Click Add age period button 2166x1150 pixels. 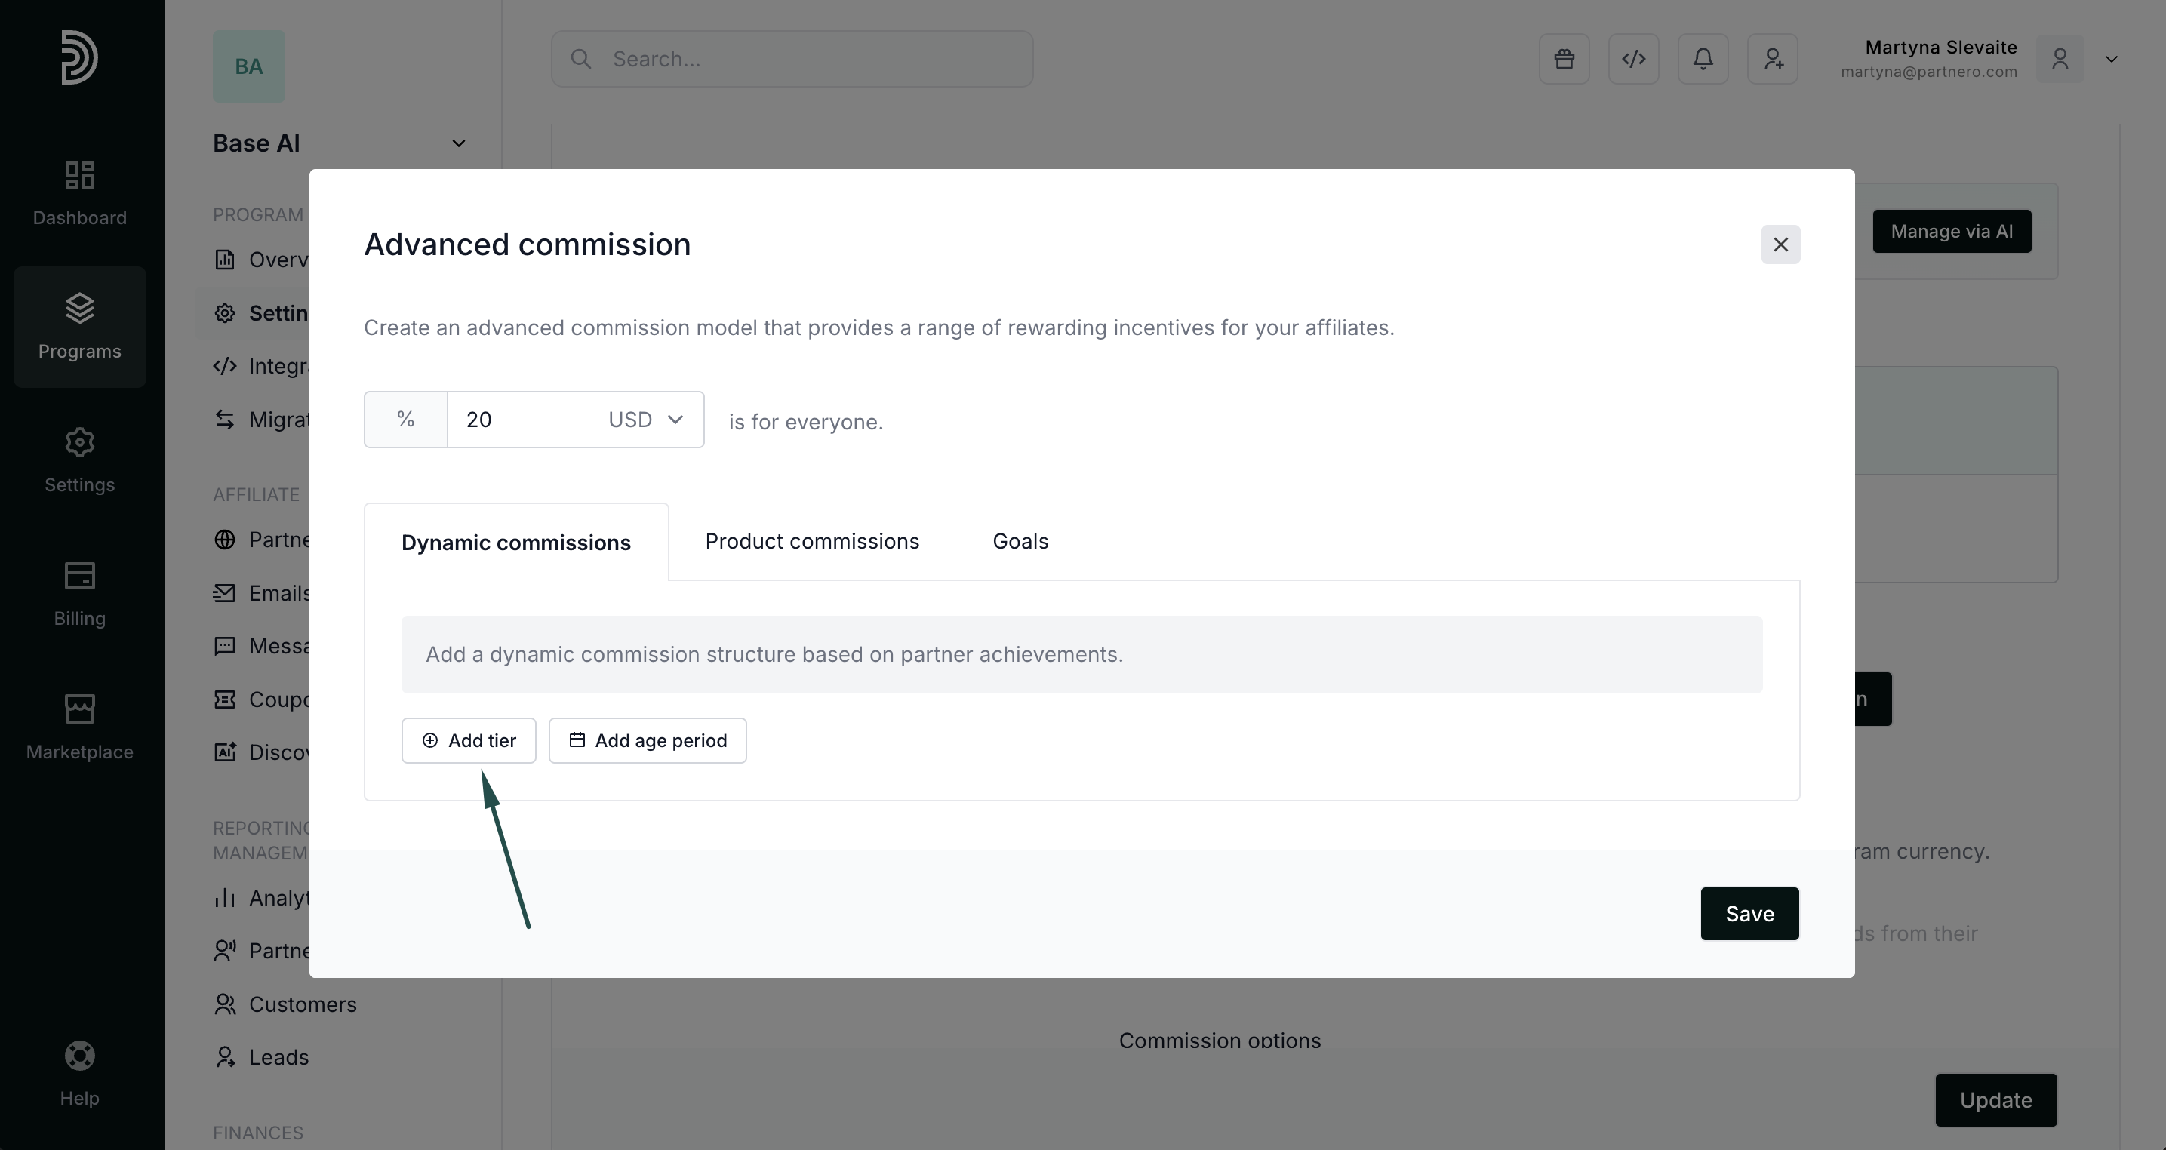(x=648, y=740)
